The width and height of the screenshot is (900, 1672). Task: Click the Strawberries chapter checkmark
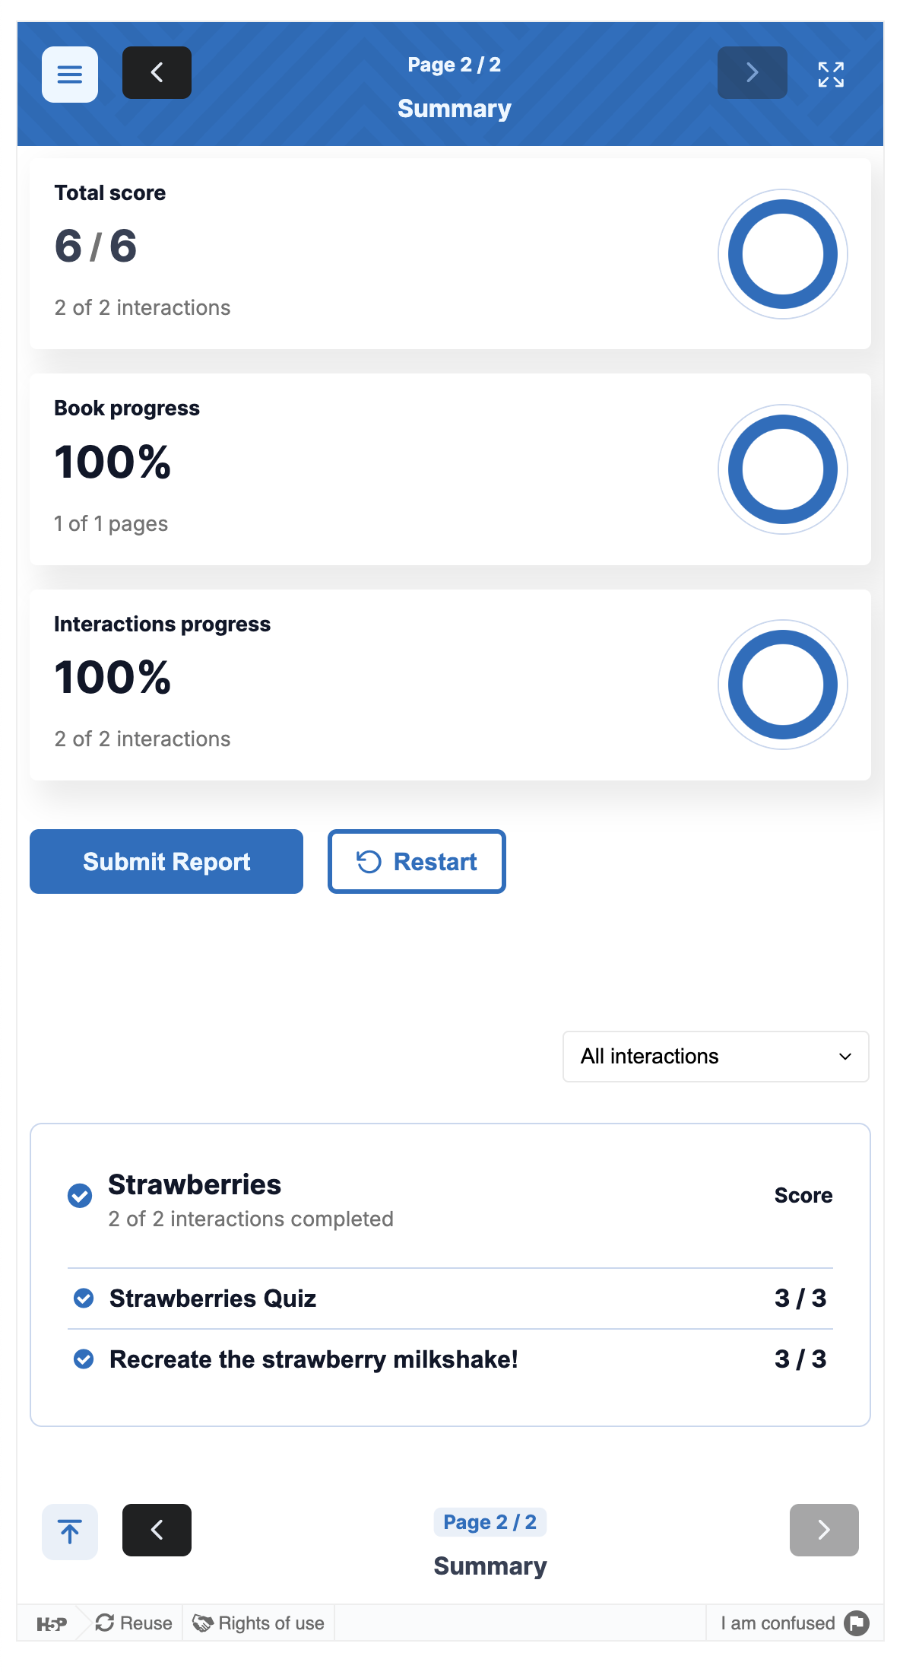click(80, 1196)
